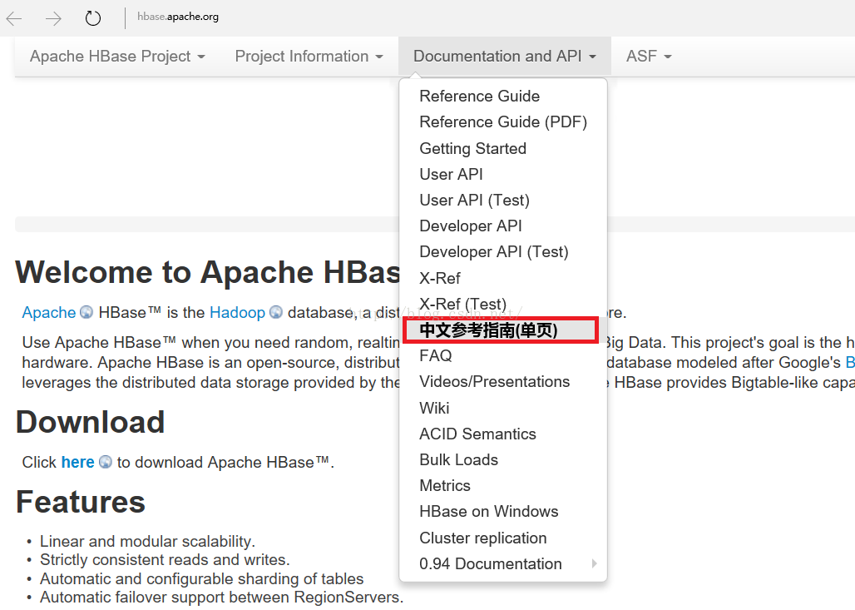Select Videos/Presentations in the menu
Screen dimensions: 855x610
tap(495, 382)
